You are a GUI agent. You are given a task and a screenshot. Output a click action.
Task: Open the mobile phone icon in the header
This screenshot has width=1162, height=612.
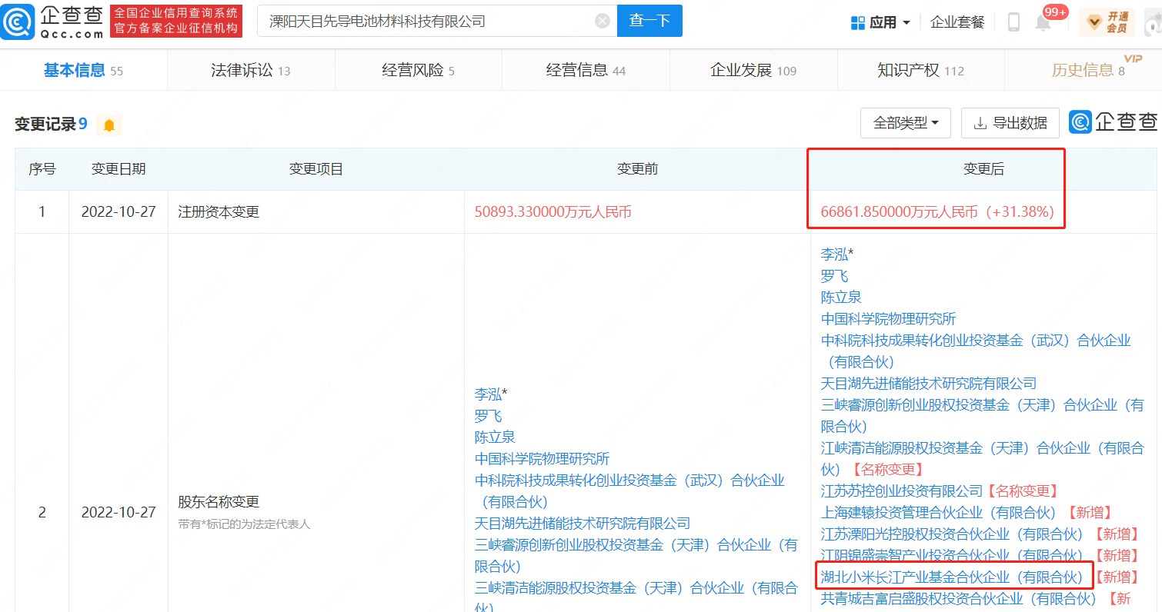(x=1013, y=22)
